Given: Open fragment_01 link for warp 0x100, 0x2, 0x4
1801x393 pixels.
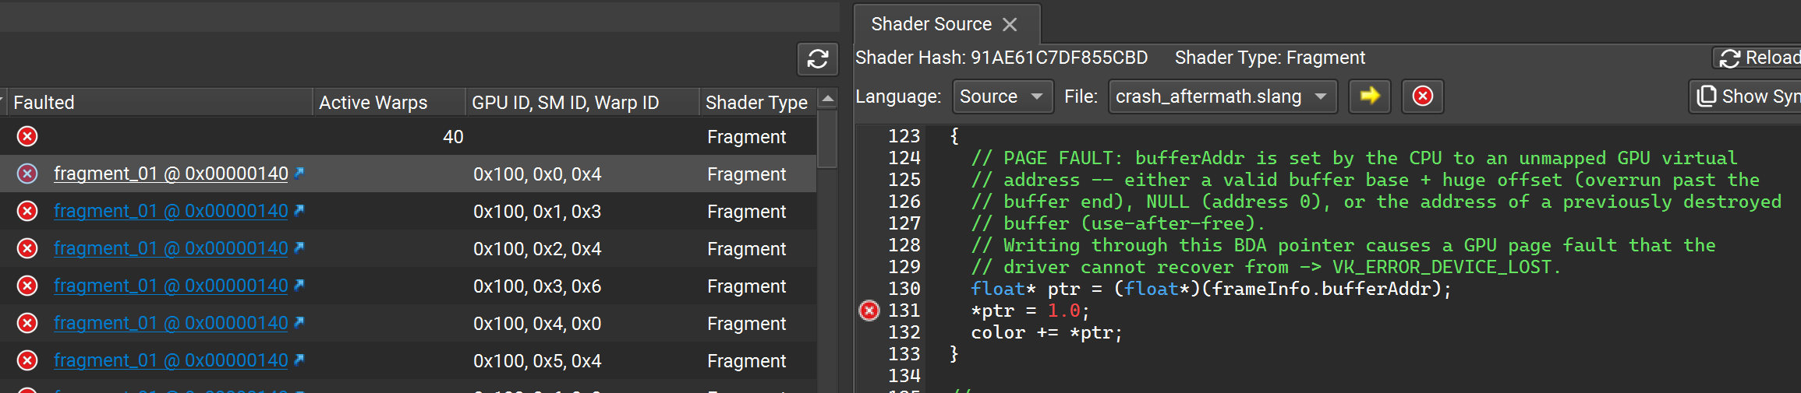Looking at the screenshot, I should 171,248.
